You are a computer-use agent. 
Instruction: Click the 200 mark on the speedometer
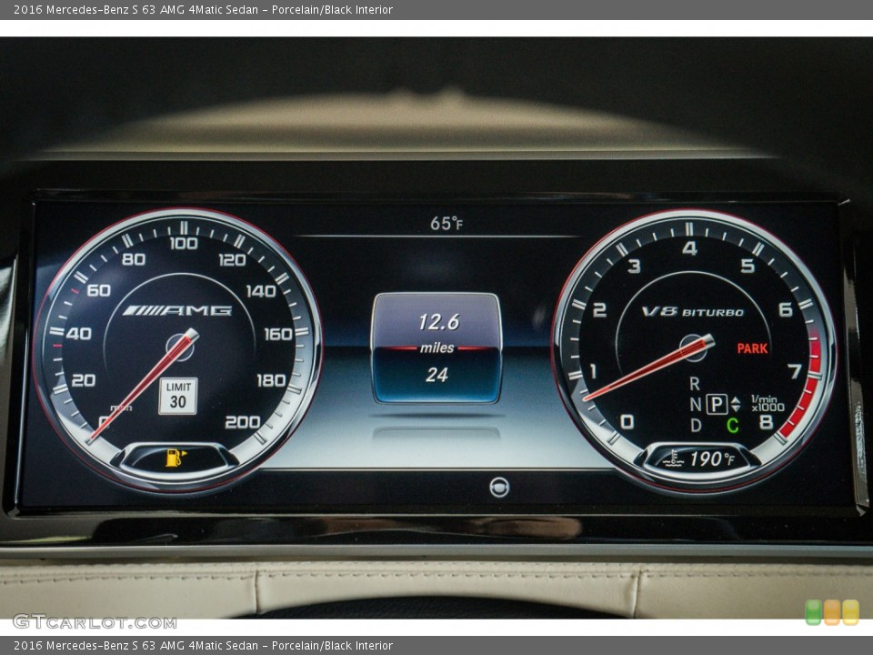point(242,422)
